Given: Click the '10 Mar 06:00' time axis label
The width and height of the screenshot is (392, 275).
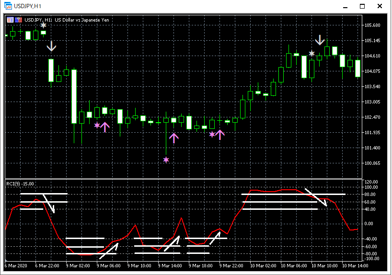Looking at the screenshot, I should point(294,266).
